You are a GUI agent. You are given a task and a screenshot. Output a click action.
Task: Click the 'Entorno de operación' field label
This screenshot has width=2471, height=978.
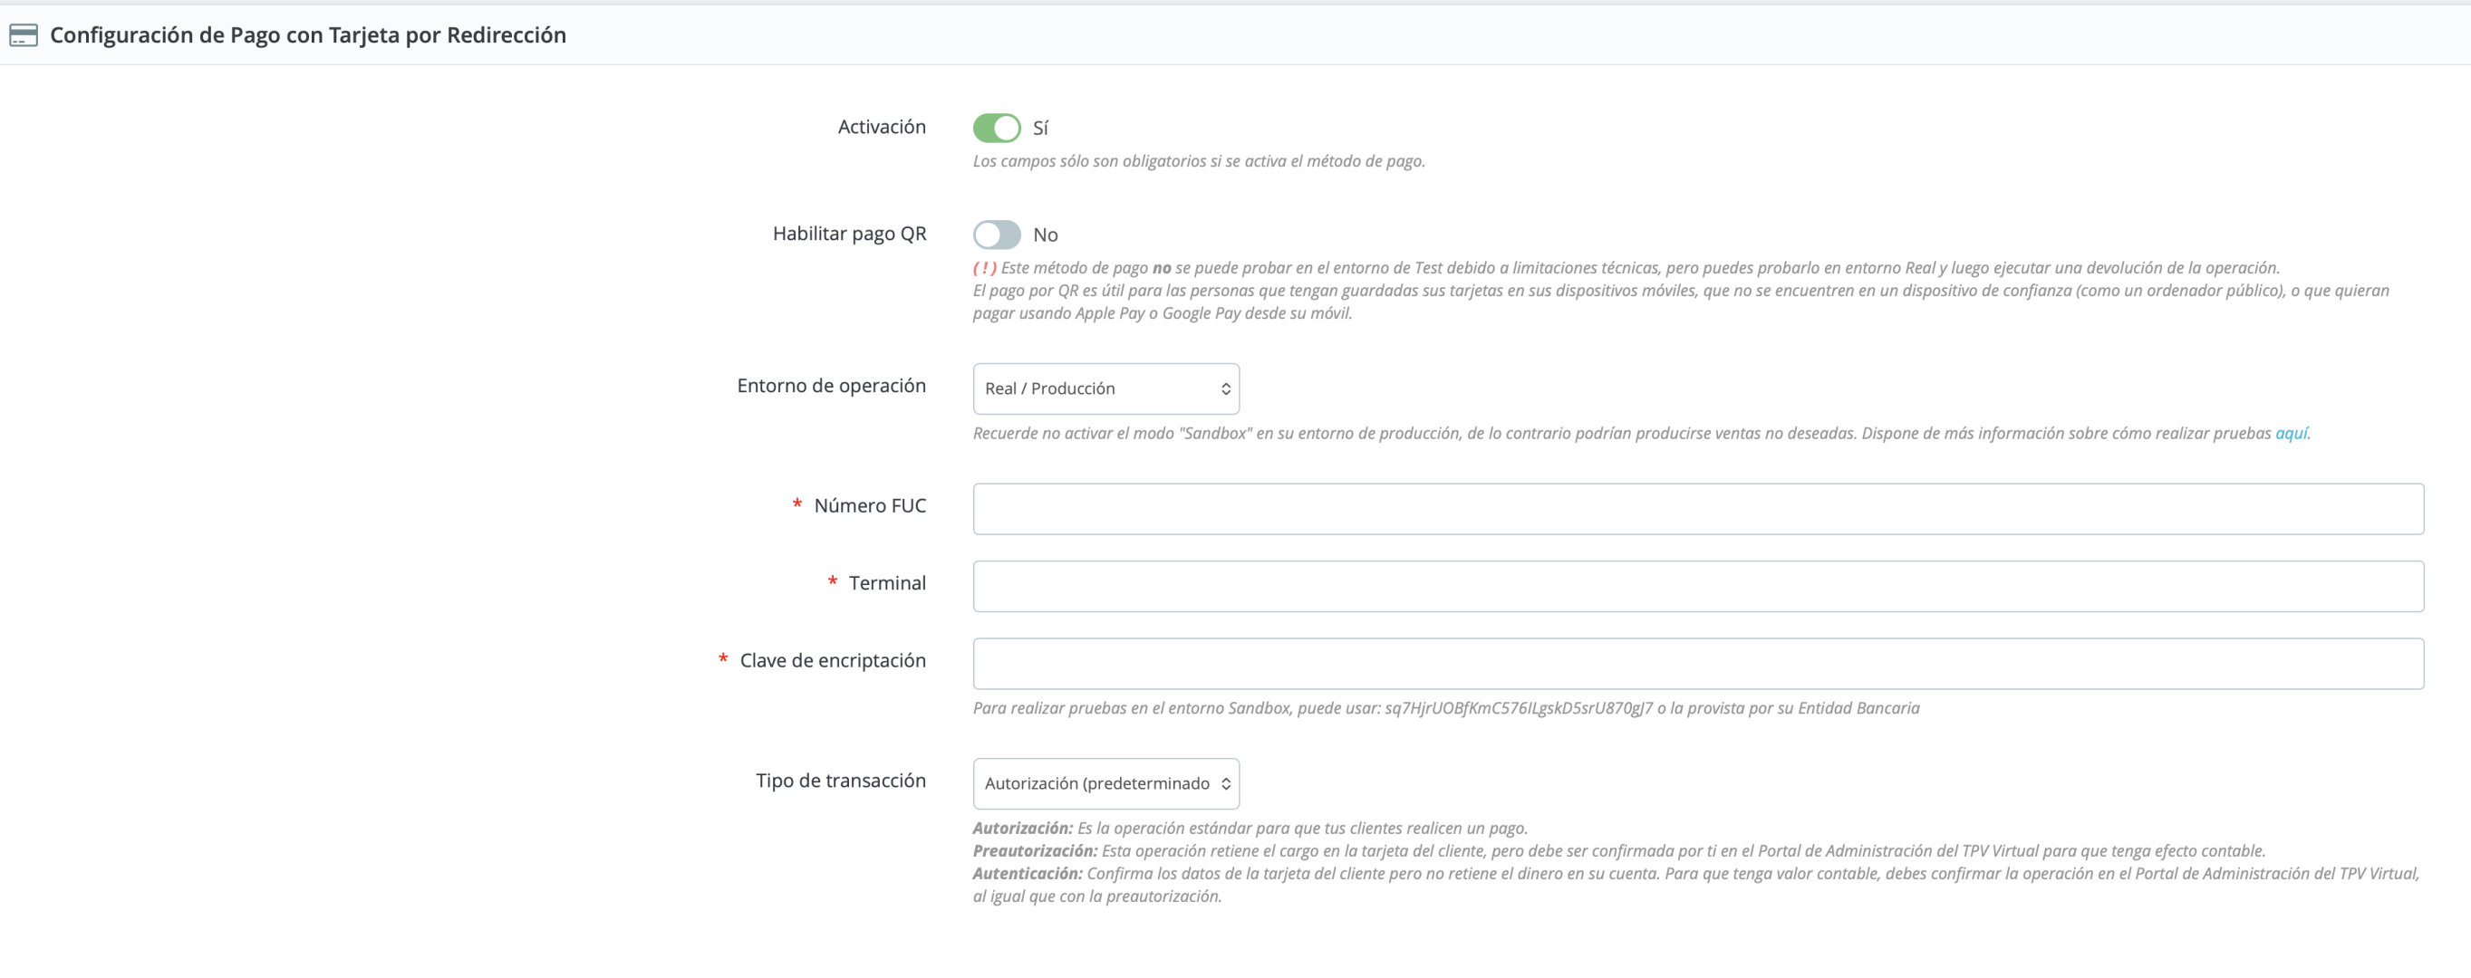(x=831, y=386)
